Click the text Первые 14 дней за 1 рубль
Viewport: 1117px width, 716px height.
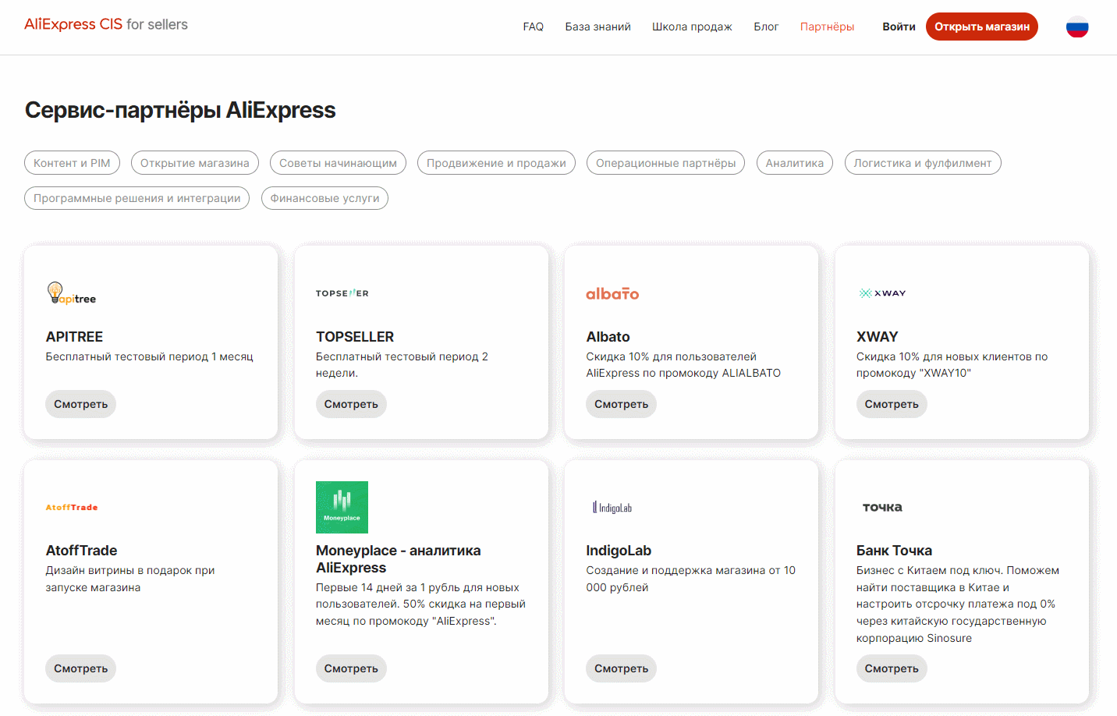[420, 604]
